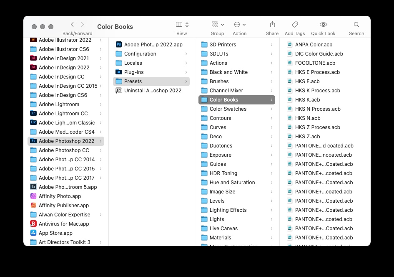394x277 pixels.
Task: Select the Channel Mixer folder
Action: point(237,90)
